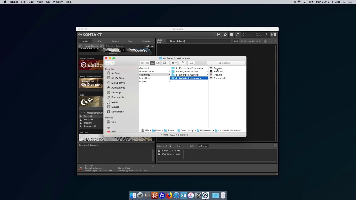Switch Finder to column view
356x200 pixels.
152,63
